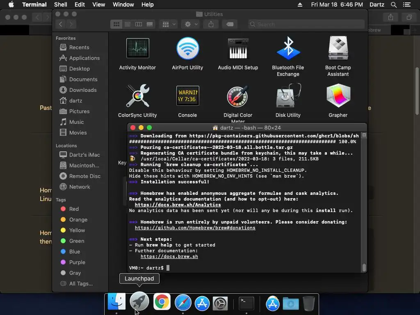Open ColorSync Utility icon
Image resolution: width=420 pixels, height=315 pixels.
138,96
